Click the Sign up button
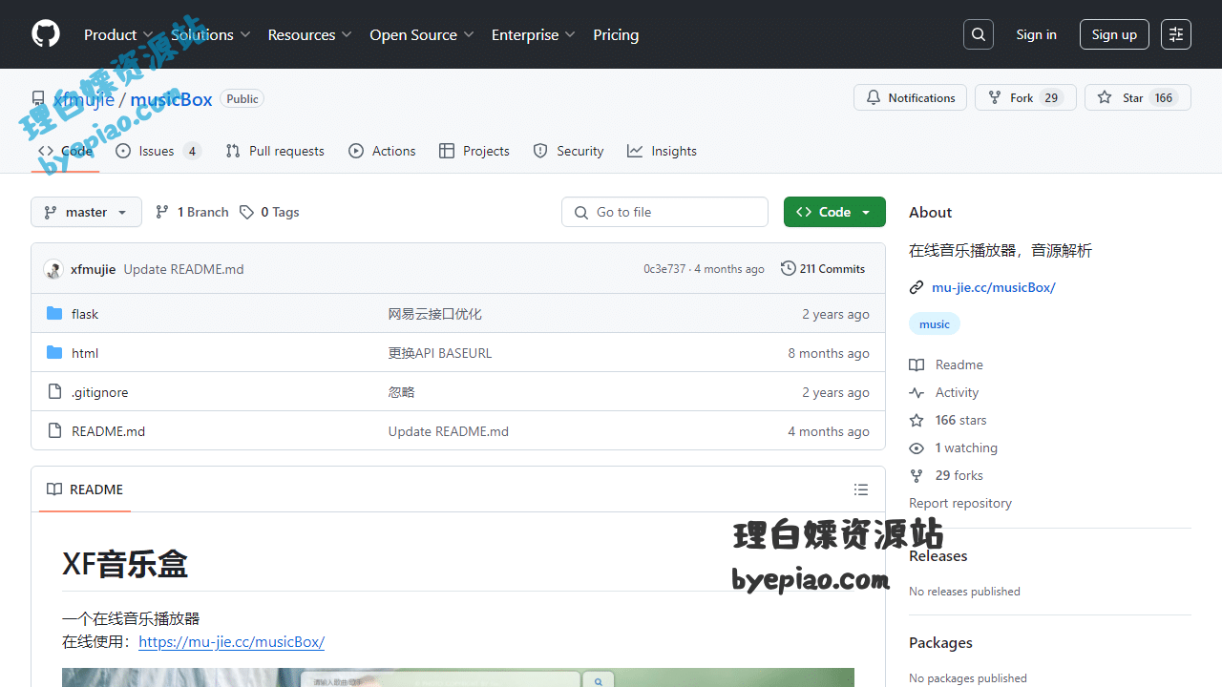Image resolution: width=1222 pixels, height=687 pixels. pos(1114,34)
